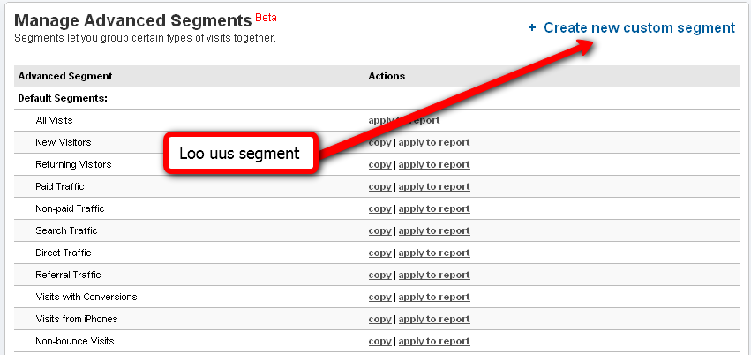Apply Visits with Conversions to report

point(434,297)
